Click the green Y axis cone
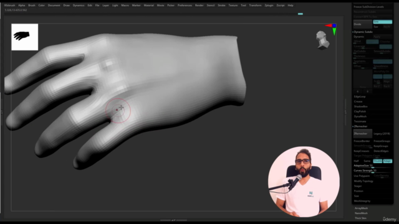The width and height of the screenshot is (399, 224). coord(334,32)
